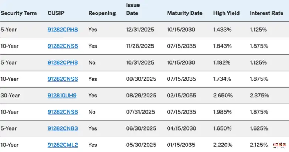Select the 30-Year security term cell
The image size is (289, 152).
tap(10, 96)
